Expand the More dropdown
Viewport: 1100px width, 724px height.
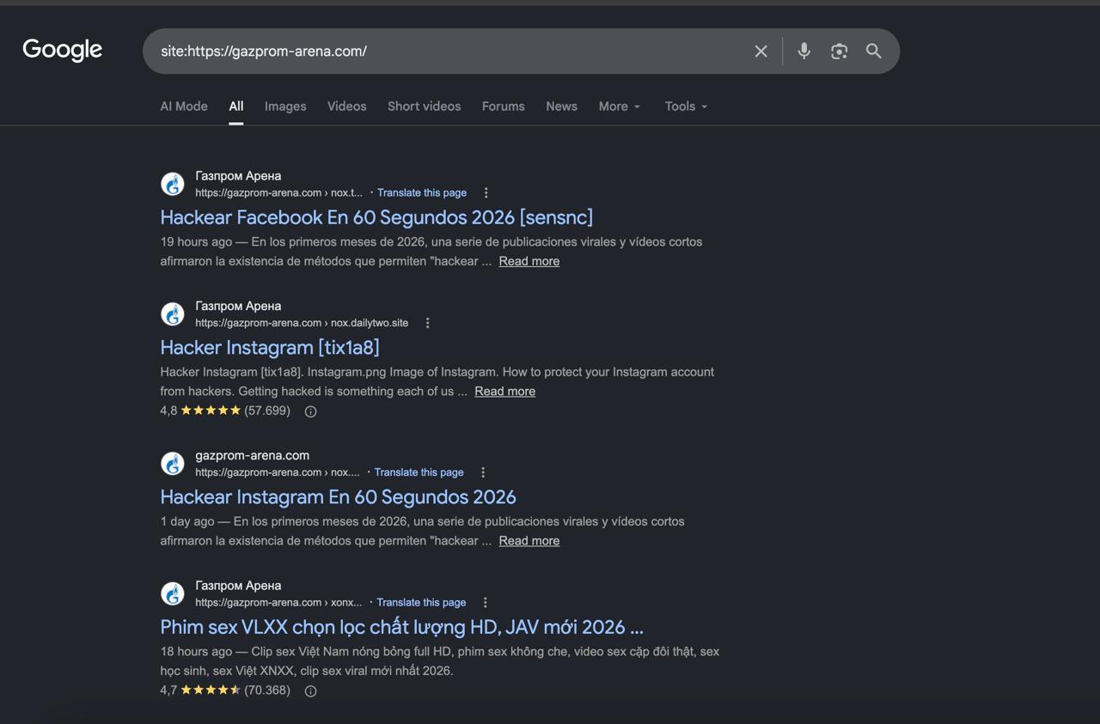pyautogui.click(x=620, y=106)
